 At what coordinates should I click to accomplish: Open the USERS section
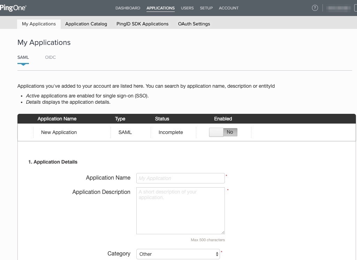[x=187, y=8]
